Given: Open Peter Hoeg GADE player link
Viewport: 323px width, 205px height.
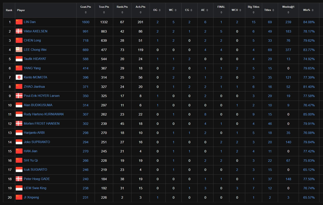Looking at the screenshot, I should (x=37, y=179).
